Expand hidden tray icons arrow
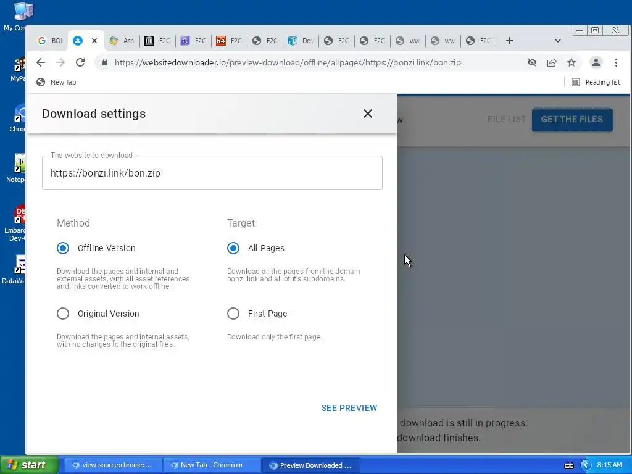The width and height of the screenshot is (632, 474). 586,465
